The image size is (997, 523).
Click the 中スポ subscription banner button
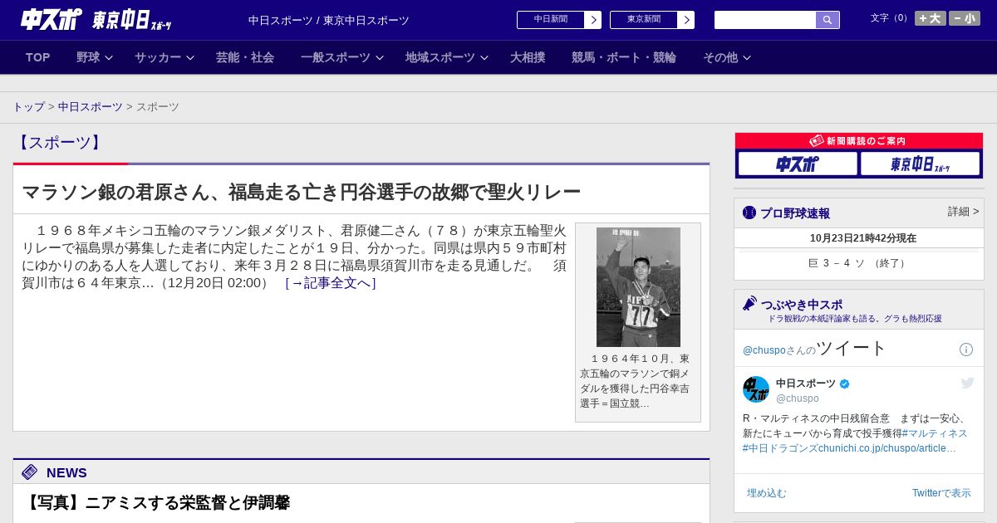798,164
